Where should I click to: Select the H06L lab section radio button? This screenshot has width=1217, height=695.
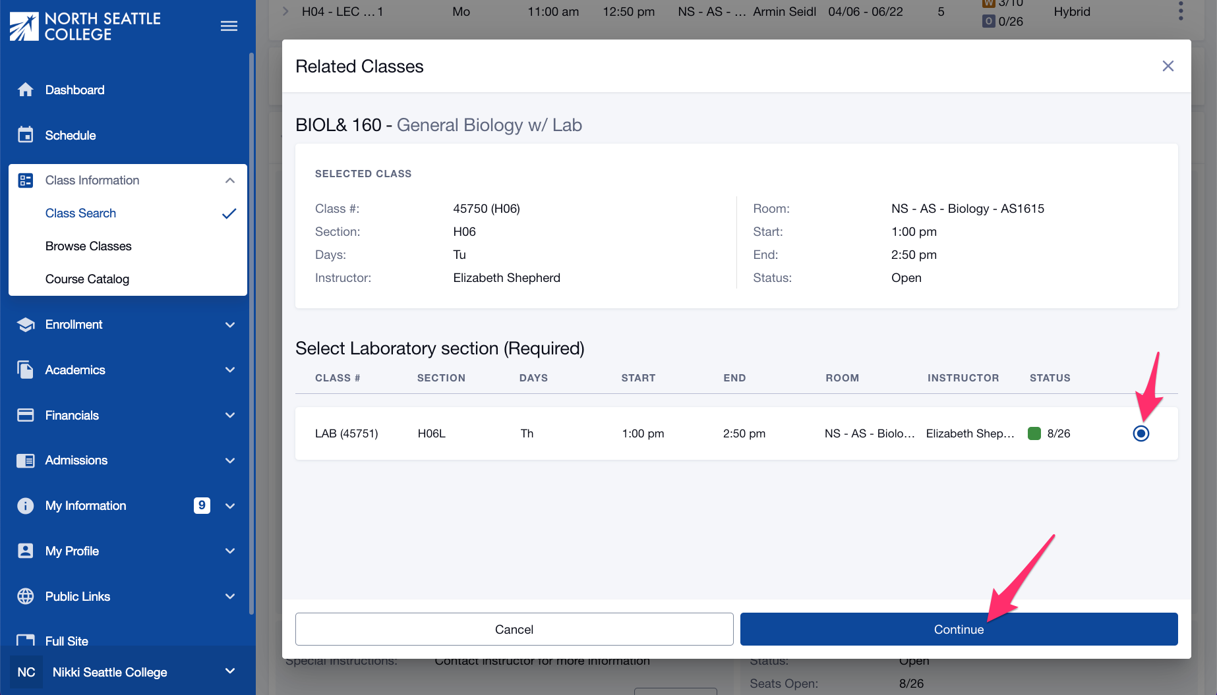1141,433
